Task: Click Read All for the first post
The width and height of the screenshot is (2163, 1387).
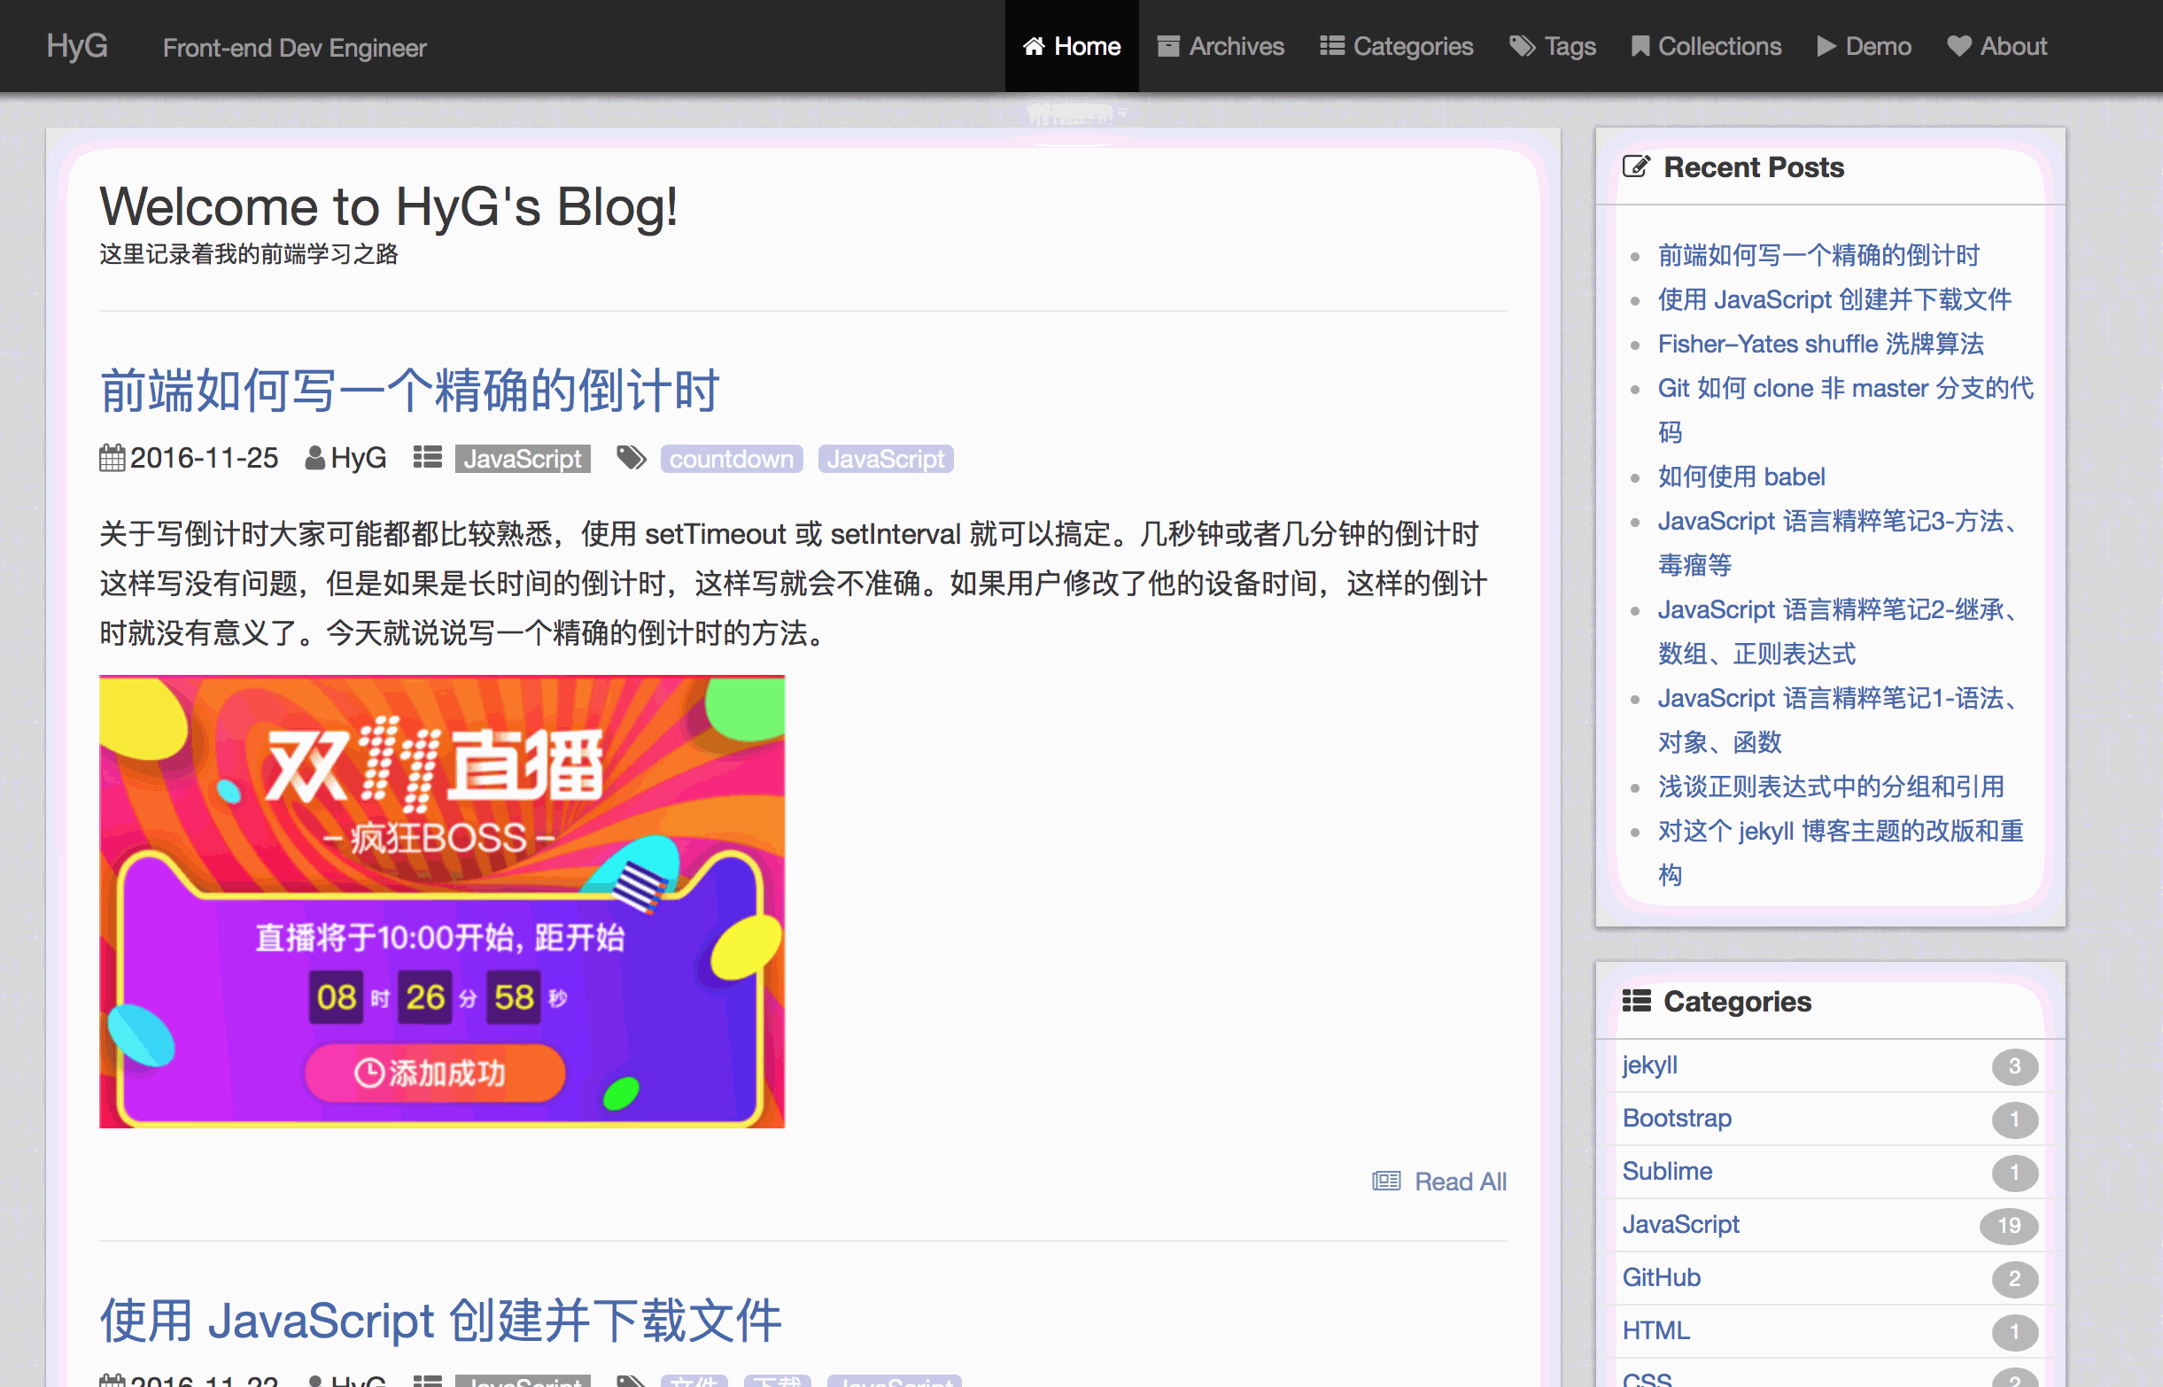Action: 1460,1181
